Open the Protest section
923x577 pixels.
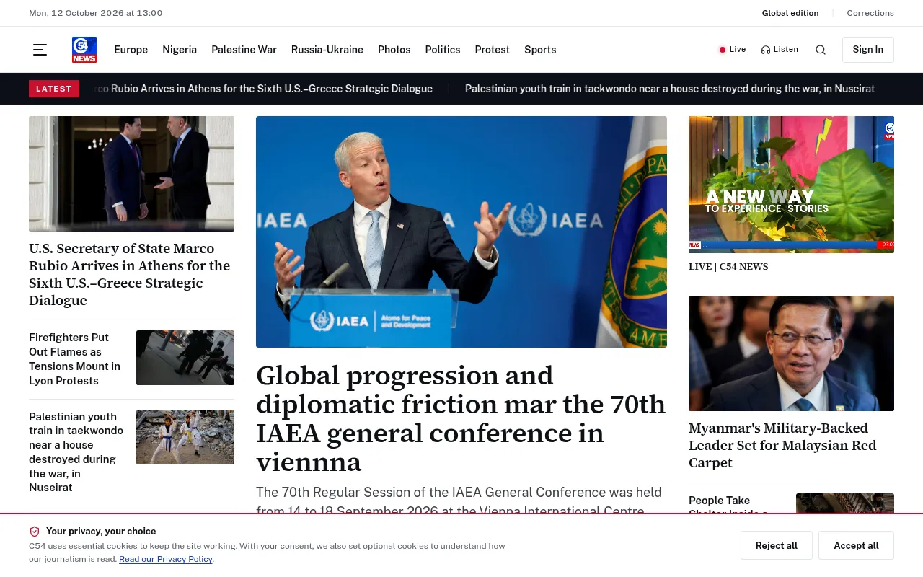[x=493, y=50]
